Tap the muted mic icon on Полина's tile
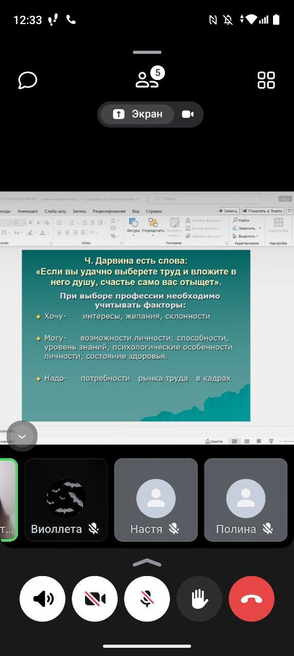 pos(268,529)
